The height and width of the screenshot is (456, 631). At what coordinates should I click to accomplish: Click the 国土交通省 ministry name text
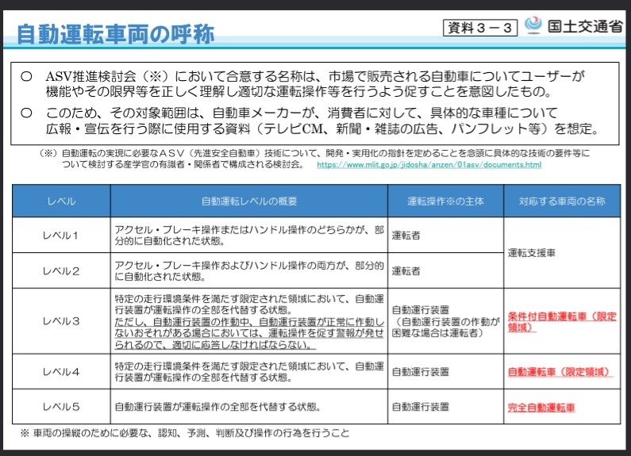pyautogui.click(x=585, y=26)
